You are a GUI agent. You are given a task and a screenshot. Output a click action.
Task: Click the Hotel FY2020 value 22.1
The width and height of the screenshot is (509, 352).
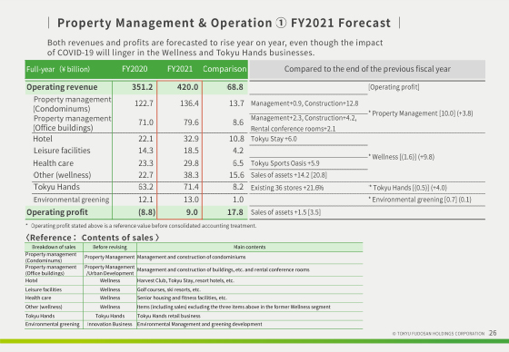[145, 139]
